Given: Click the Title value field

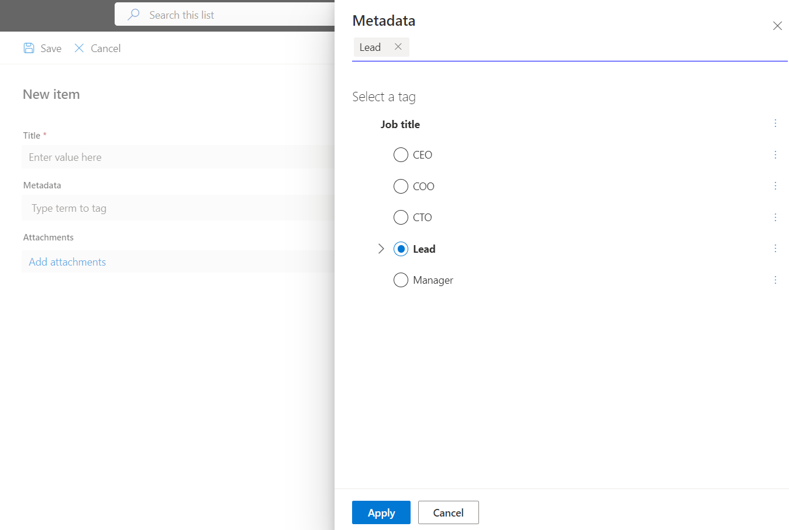Looking at the screenshot, I should pos(175,157).
